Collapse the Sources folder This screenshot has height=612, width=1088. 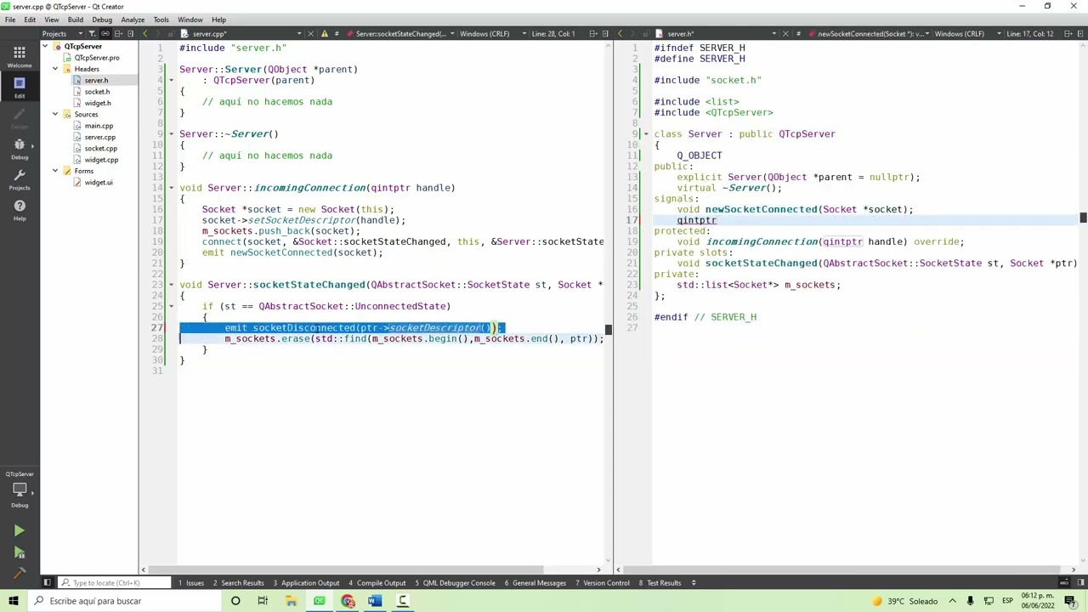coord(55,114)
